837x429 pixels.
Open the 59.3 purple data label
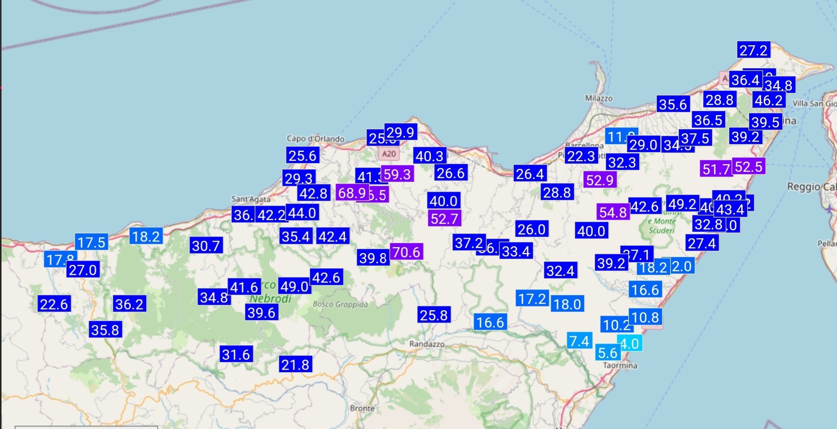397,174
